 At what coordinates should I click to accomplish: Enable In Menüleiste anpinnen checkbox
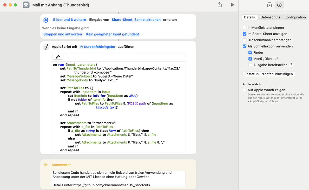[245, 27]
